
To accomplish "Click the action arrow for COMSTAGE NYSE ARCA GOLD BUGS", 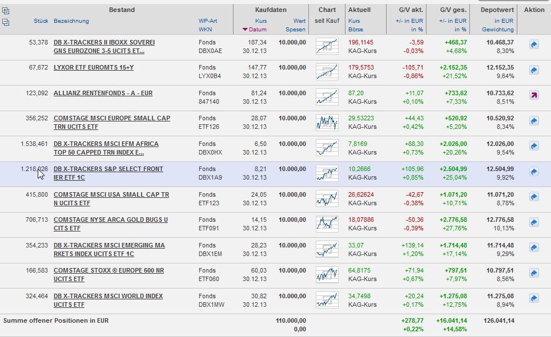I will pyautogui.click(x=534, y=222).
